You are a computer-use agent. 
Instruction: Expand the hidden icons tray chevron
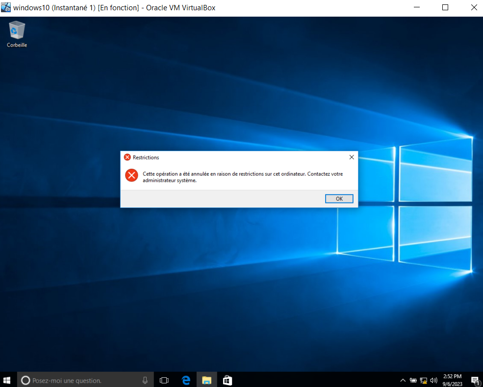pyautogui.click(x=402, y=380)
